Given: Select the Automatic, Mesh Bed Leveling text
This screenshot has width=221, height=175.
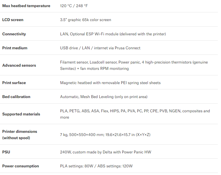Looking at the screenshot, I should [x=87, y=97].
